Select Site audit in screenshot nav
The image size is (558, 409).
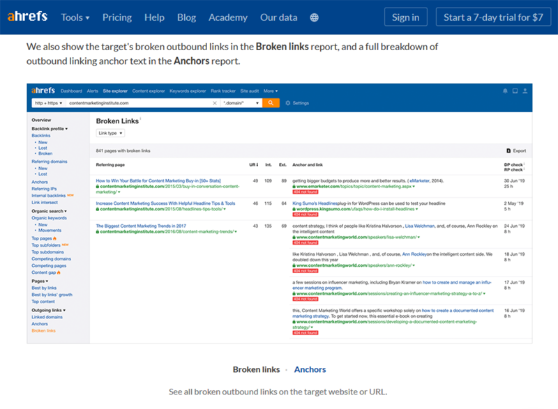pos(250,91)
